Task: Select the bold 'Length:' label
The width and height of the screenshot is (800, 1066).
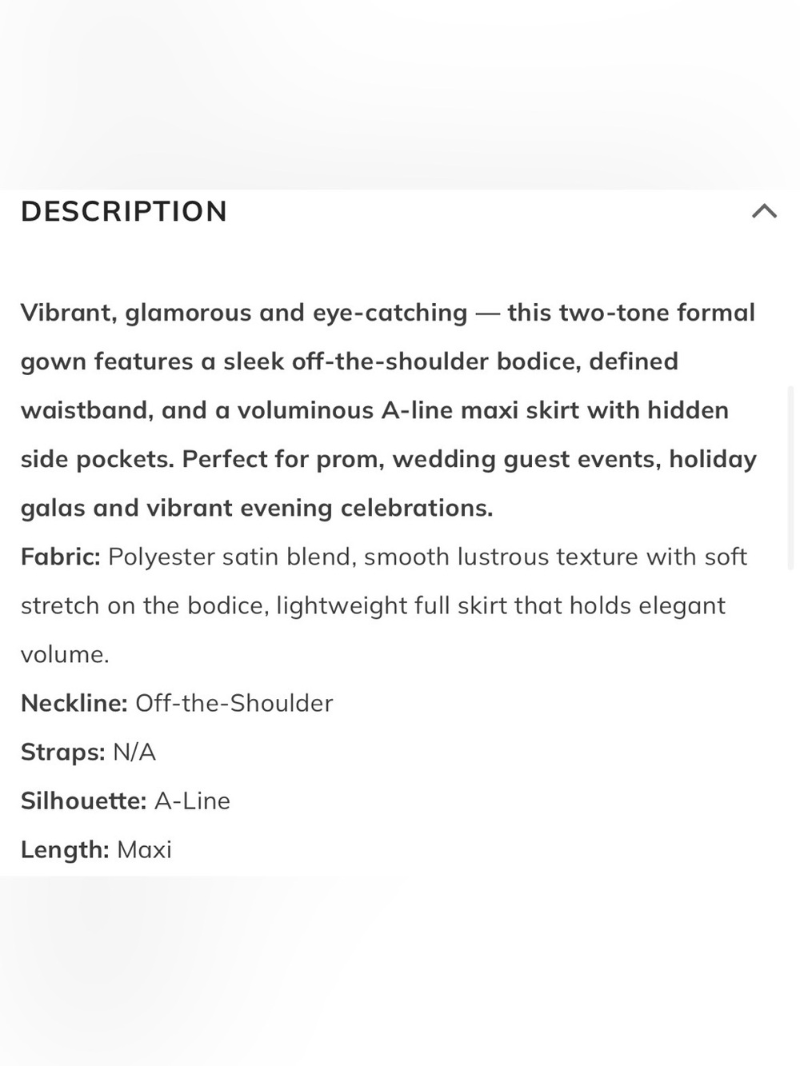Action: click(65, 850)
